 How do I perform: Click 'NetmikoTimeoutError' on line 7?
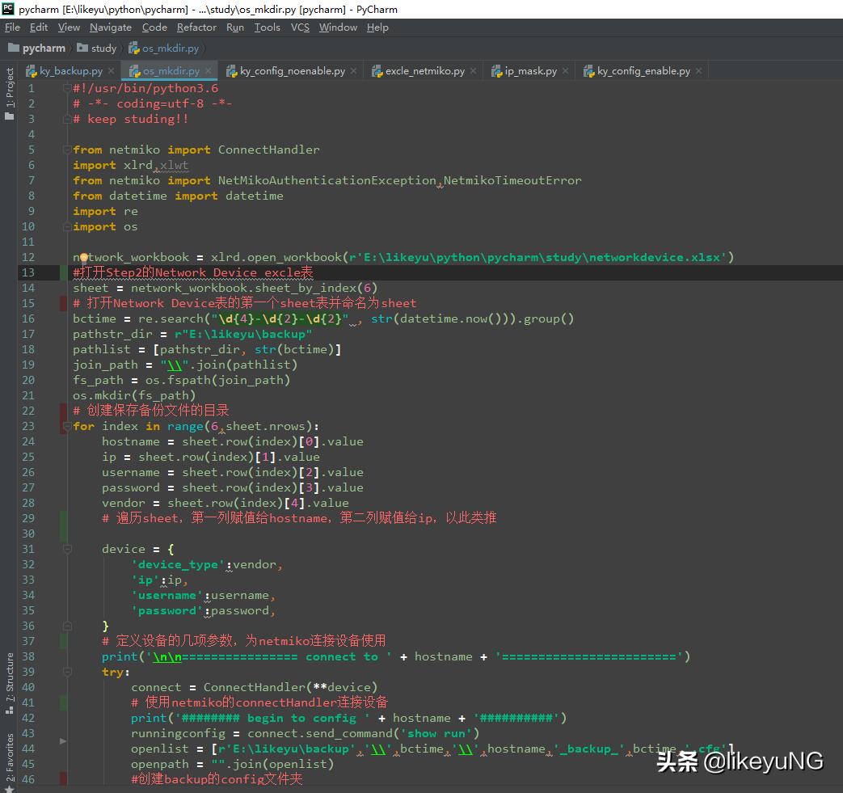point(512,180)
